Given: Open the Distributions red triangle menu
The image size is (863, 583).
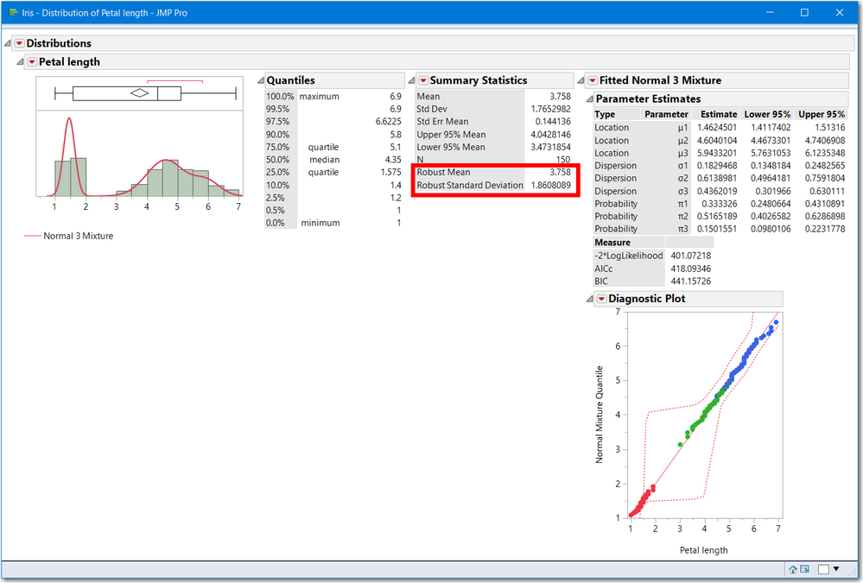Looking at the screenshot, I should point(19,43).
